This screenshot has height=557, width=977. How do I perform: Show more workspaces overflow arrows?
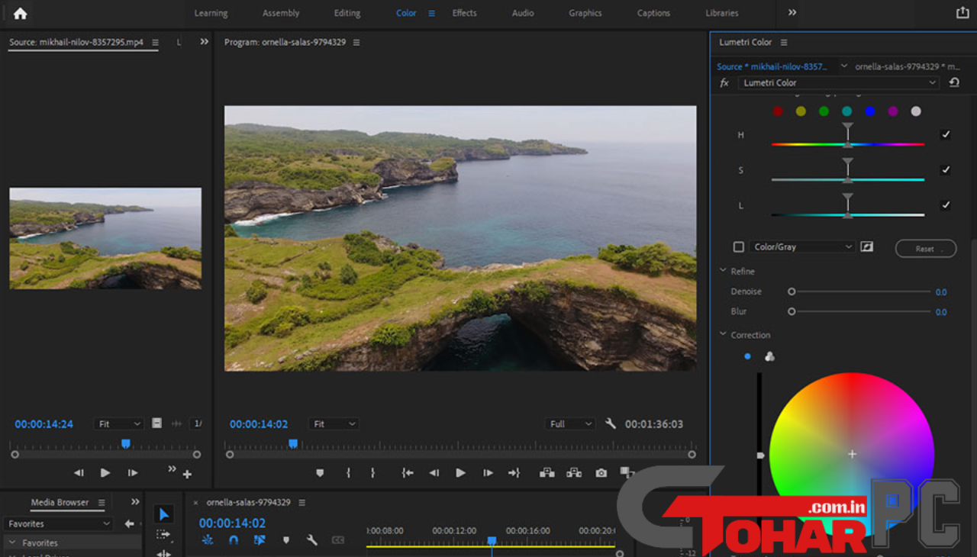click(x=792, y=13)
